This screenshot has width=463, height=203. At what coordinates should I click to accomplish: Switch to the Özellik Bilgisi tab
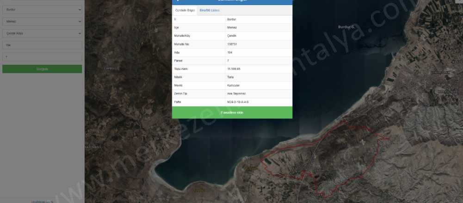tap(185, 10)
